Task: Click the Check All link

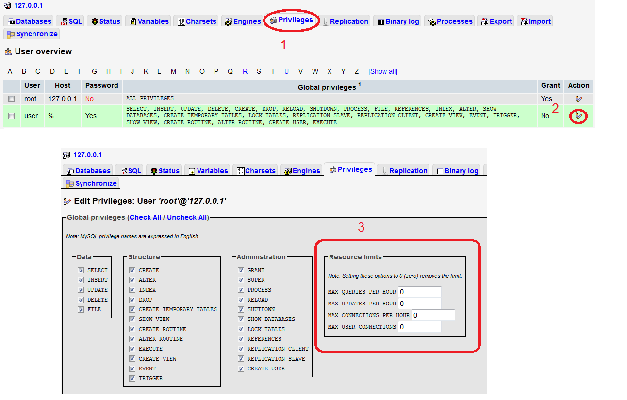Action: coord(145,217)
